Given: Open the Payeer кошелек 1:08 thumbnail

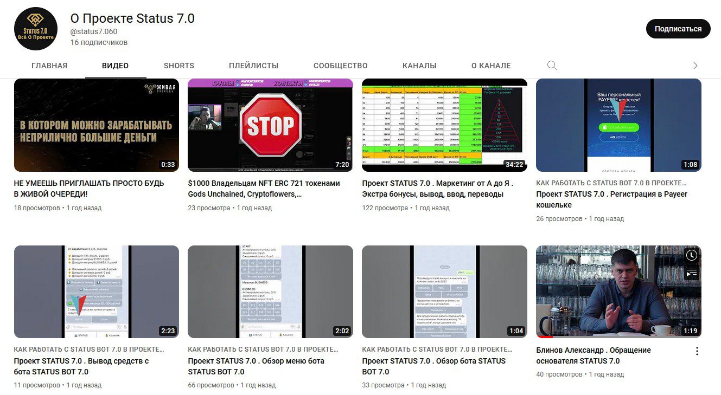Looking at the screenshot, I should click(x=618, y=125).
